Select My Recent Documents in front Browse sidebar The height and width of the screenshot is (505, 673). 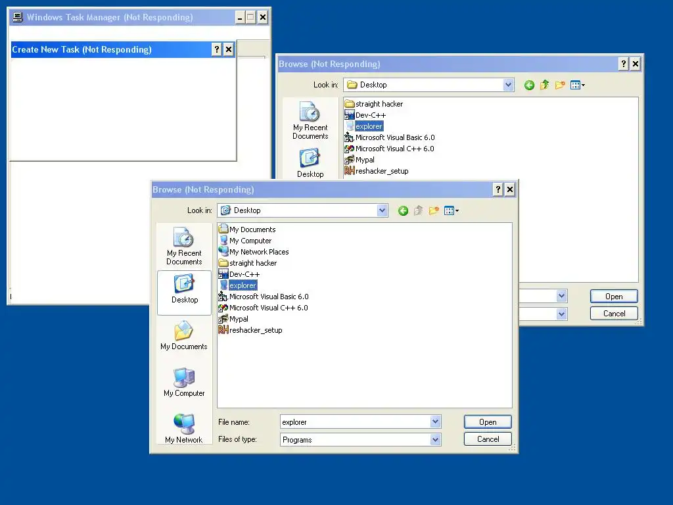click(184, 247)
